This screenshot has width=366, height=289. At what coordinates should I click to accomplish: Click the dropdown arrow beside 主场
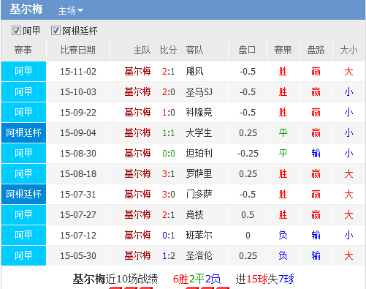pos(80,10)
